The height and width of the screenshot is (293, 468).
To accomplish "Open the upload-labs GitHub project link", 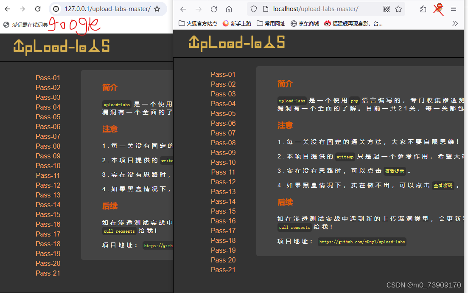I will click(362, 242).
